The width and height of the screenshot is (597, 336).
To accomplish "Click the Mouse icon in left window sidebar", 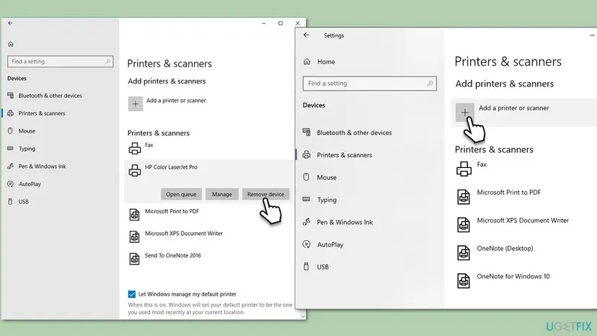I will point(10,131).
